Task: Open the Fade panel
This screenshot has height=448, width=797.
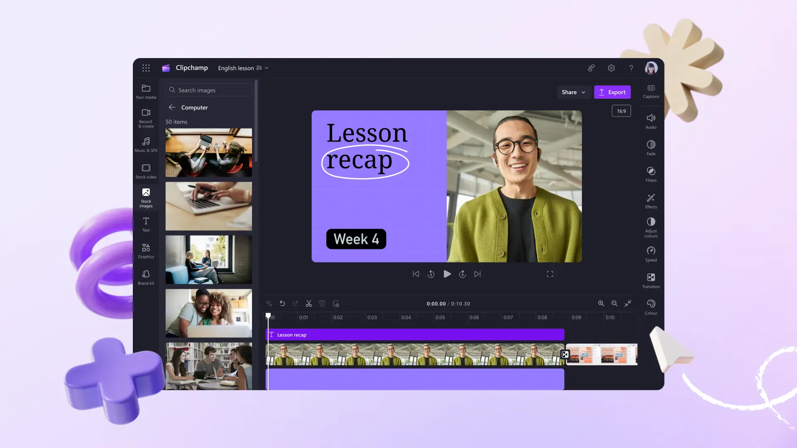Action: (651, 147)
